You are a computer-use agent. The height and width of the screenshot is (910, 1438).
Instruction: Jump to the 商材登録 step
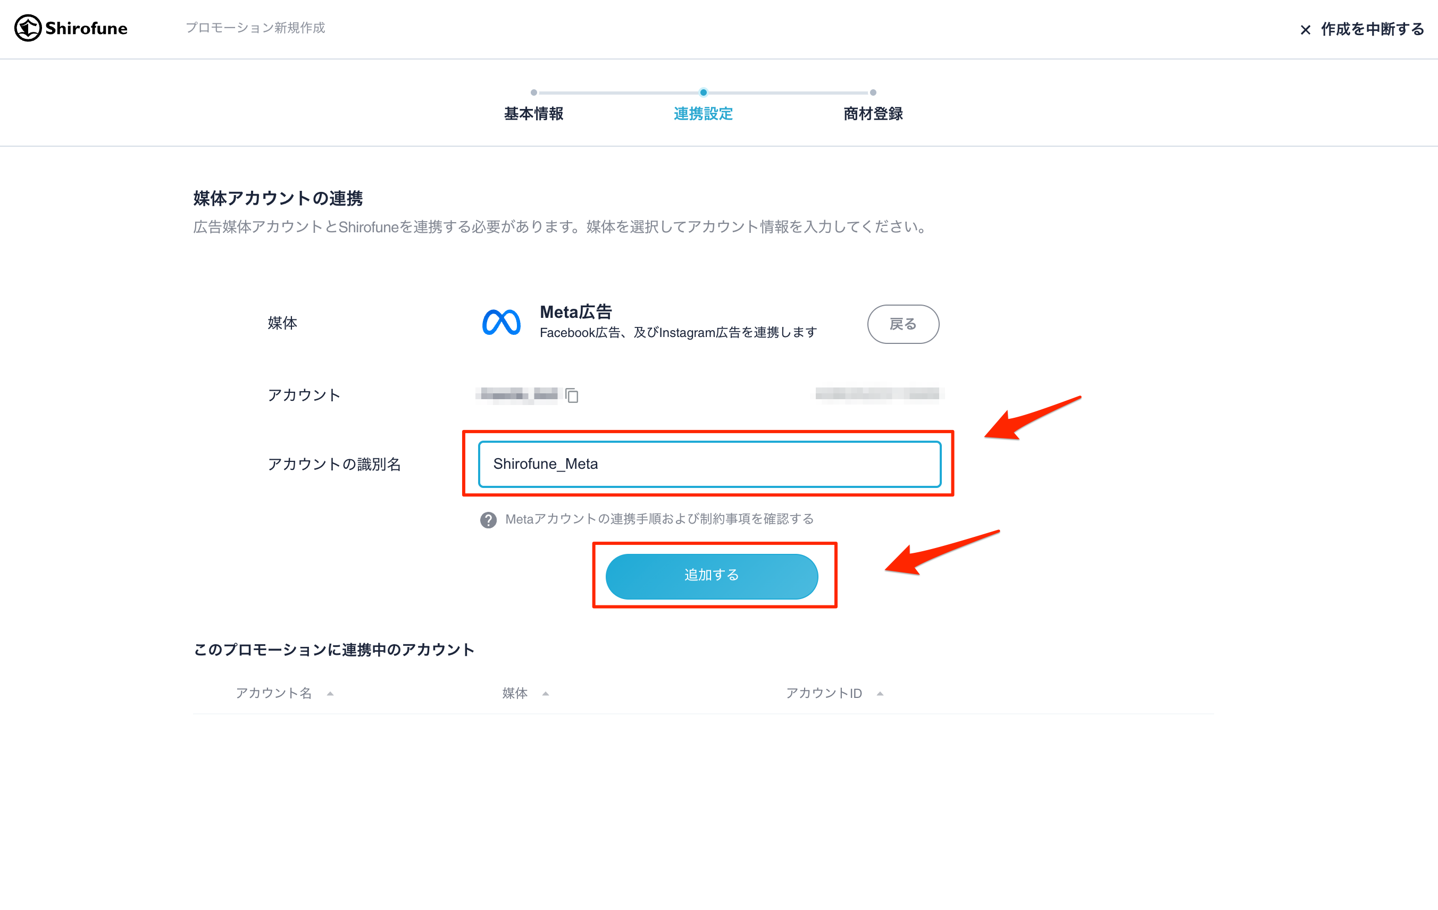pos(873,113)
